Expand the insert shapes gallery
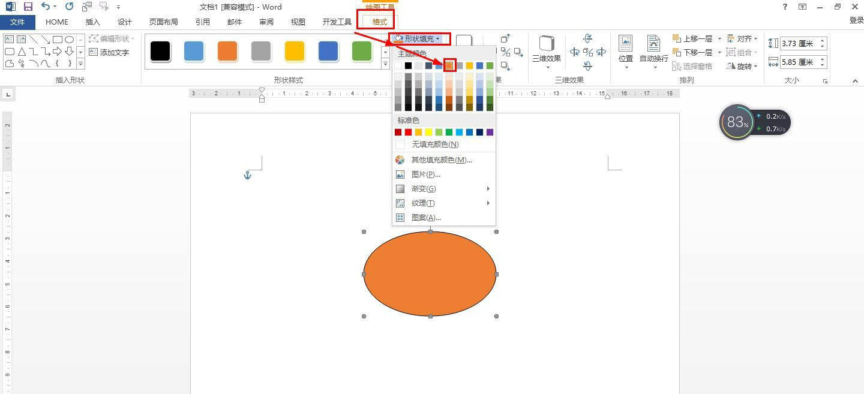Image resolution: width=864 pixels, height=394 pixels. pos(80,64)
